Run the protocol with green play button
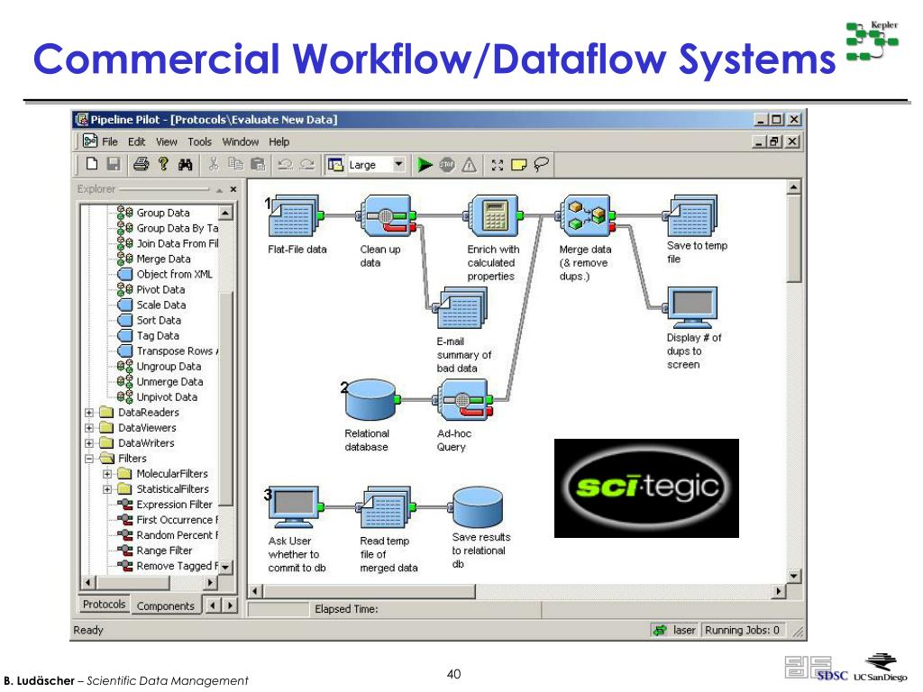The width and height of the screenshot is (923, 692). 425,165
